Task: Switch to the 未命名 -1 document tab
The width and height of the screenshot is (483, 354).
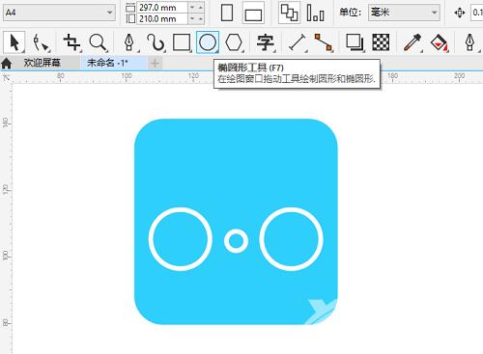Action: (x=107, y=63)
